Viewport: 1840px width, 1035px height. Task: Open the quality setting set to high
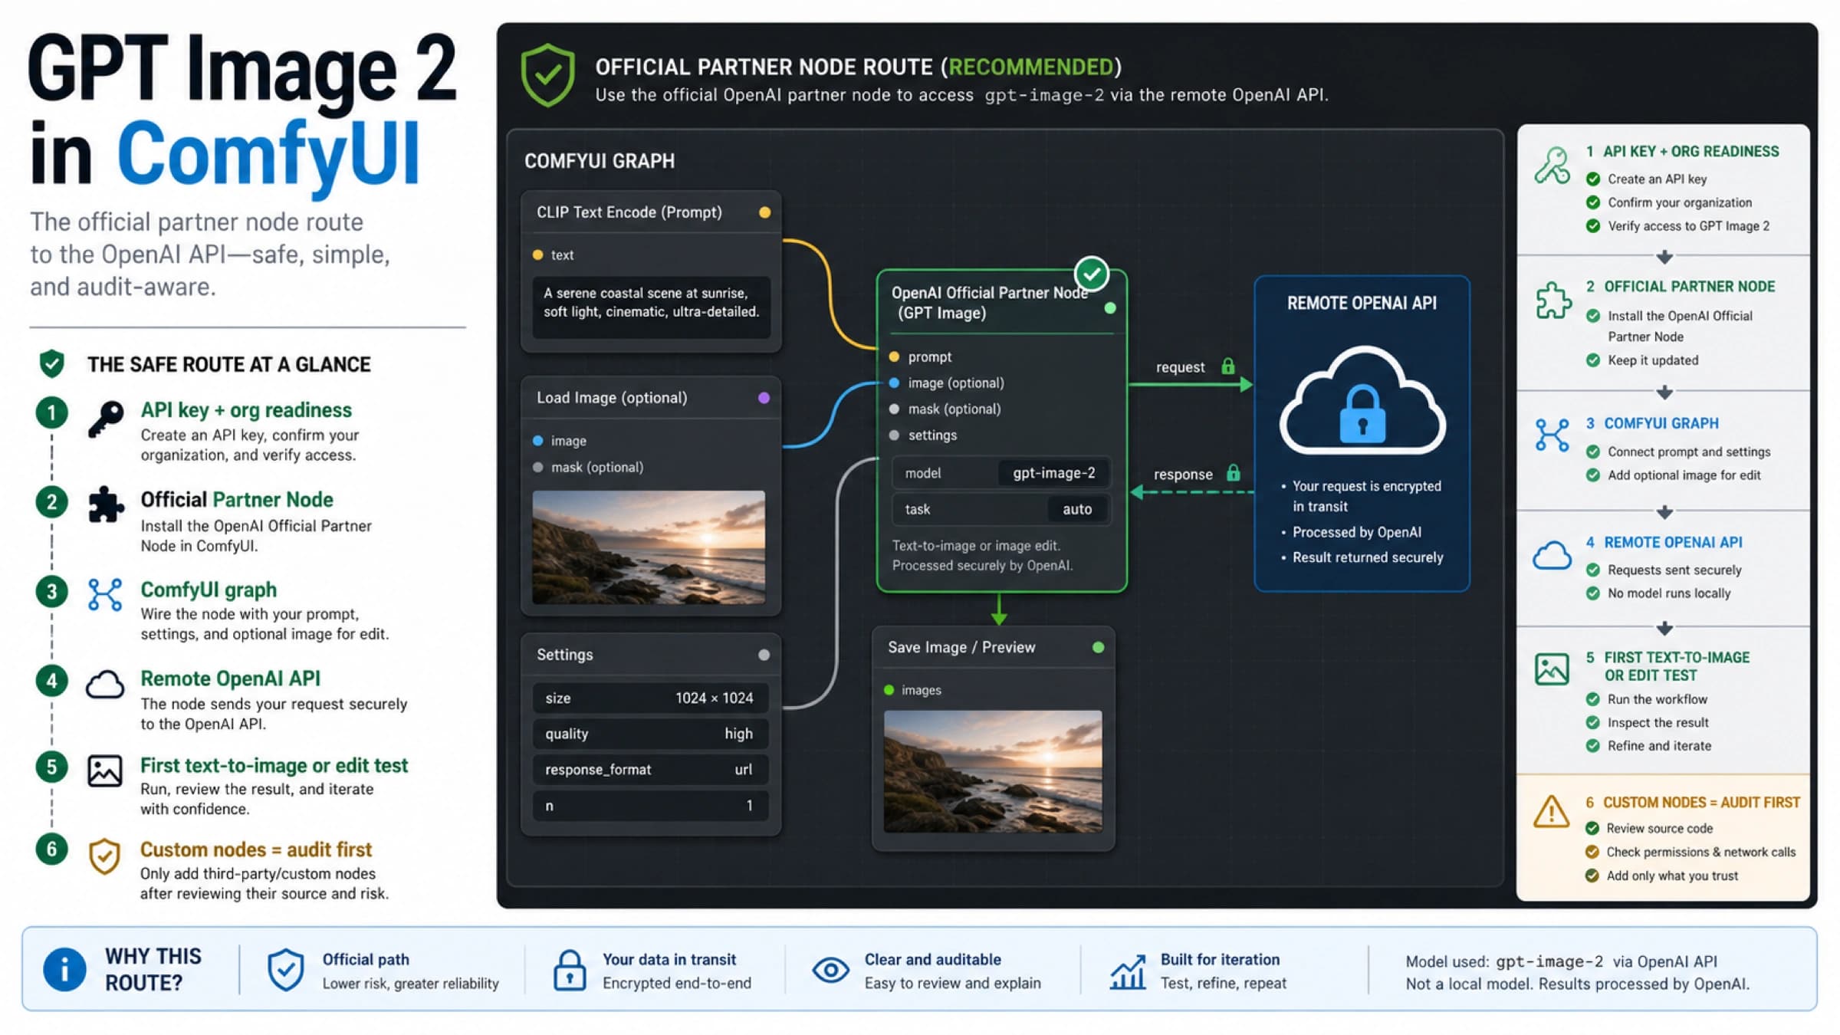point(650,734)
